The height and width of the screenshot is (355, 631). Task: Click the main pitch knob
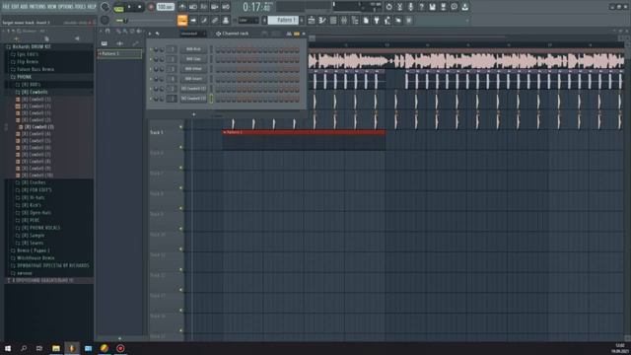[x=105, y=20]
